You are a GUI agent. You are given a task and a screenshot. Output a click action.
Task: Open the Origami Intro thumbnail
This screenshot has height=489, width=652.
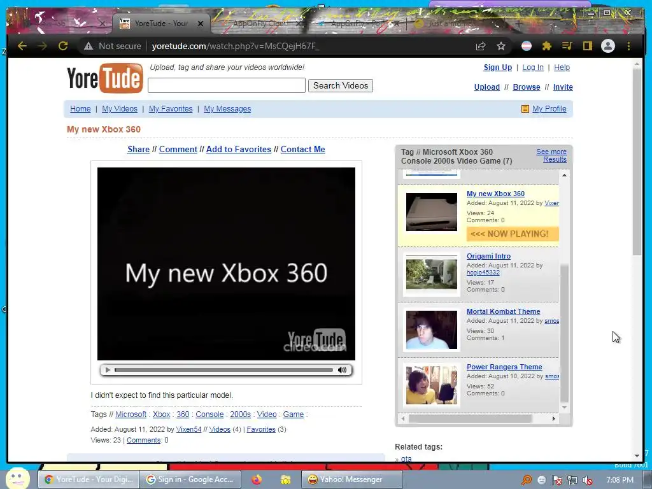pos(432,274)
